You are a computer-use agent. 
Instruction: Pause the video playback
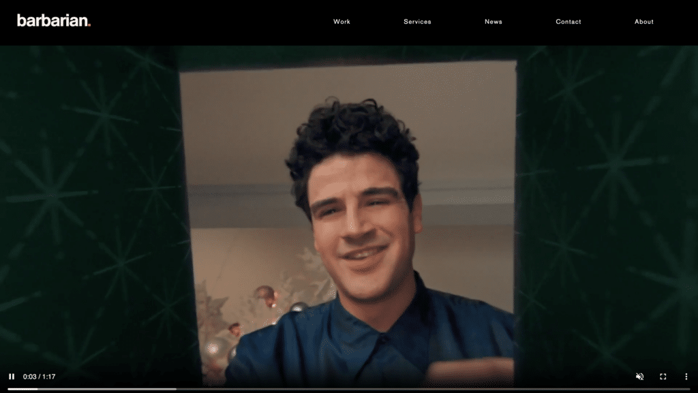[x=12, y=377]
